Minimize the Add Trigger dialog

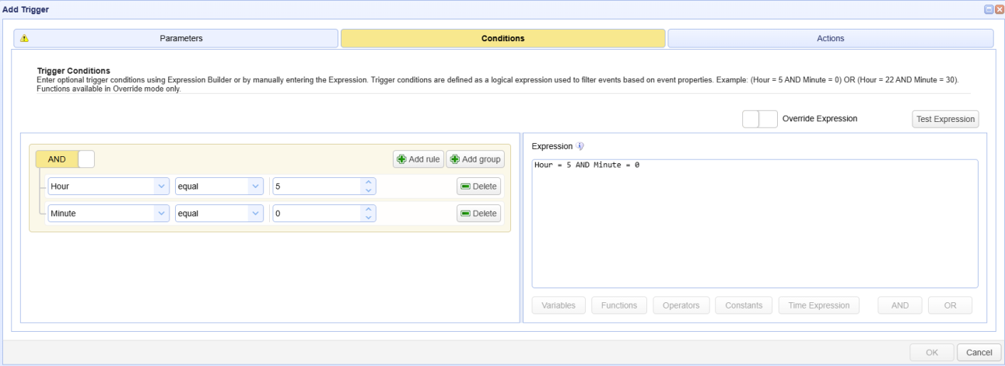[989, 9]
